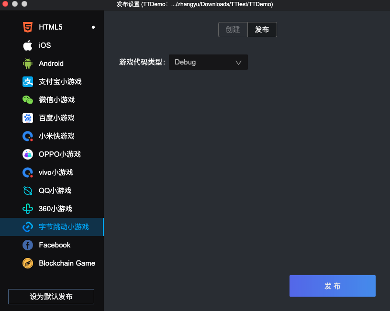Select the Blockchain Game icon
The width and height of the screenshot is (390, 311).
[28, 263]
